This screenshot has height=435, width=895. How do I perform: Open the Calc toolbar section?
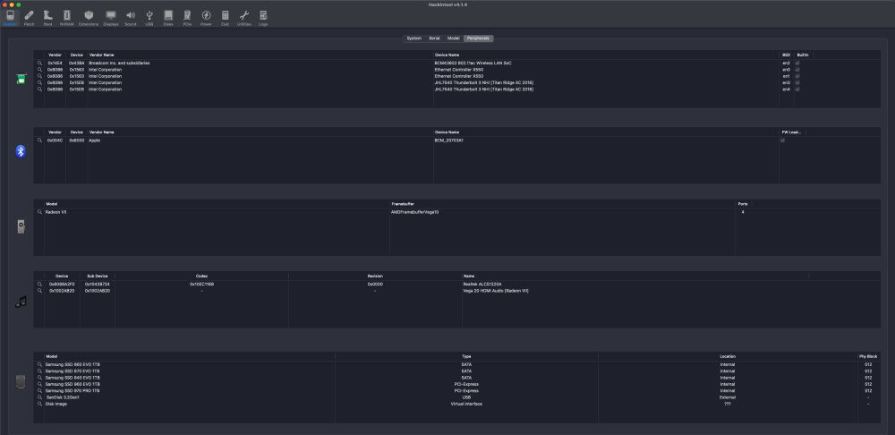[225, 18]
